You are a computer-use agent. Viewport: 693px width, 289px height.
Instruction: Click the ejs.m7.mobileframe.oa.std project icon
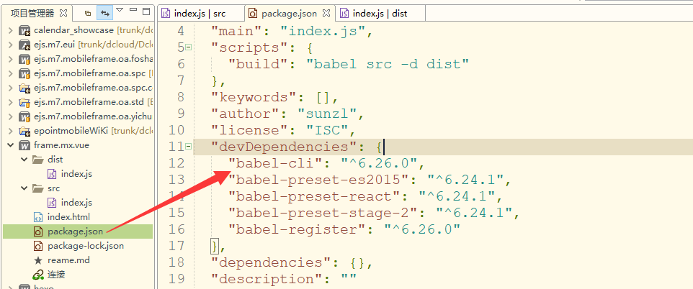click(24, 102)
